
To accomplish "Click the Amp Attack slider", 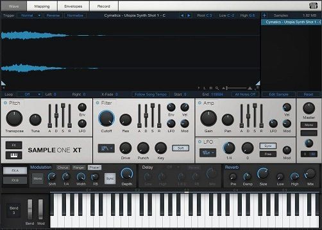I will tap(241, 116).
